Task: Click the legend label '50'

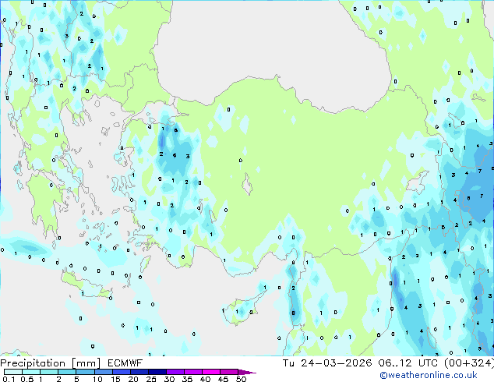Action: [x=242, y=379]
